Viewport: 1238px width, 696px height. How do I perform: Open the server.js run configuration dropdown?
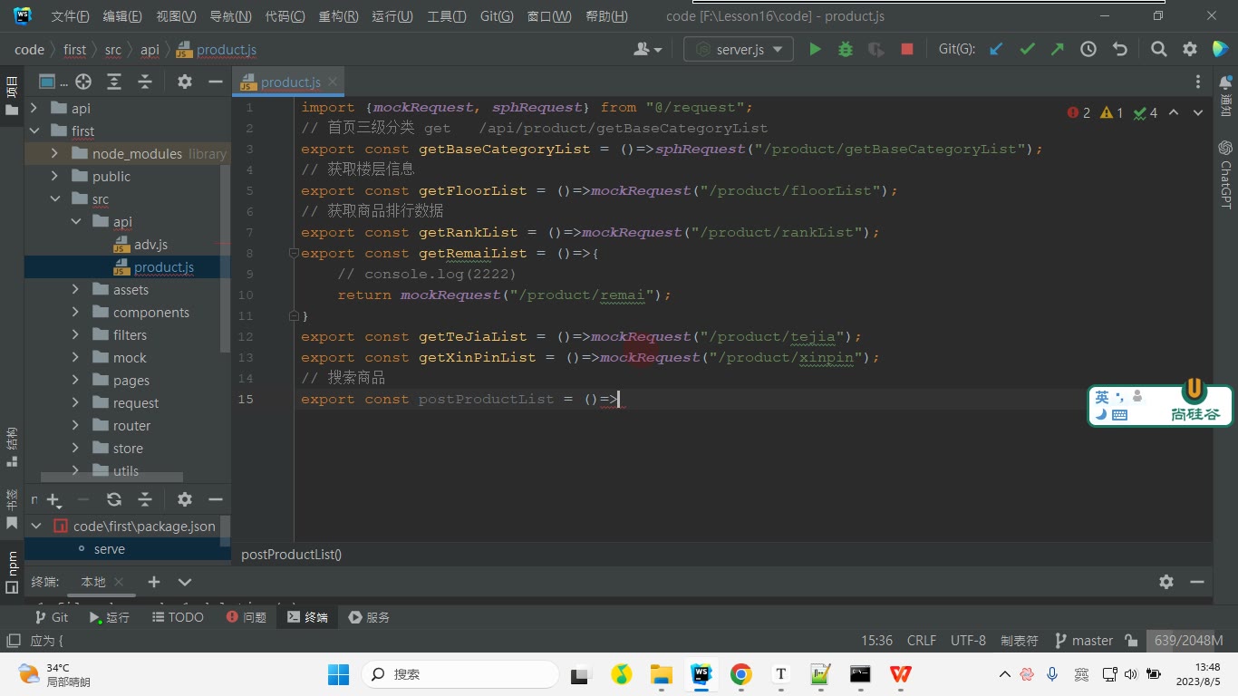[739, 50]
